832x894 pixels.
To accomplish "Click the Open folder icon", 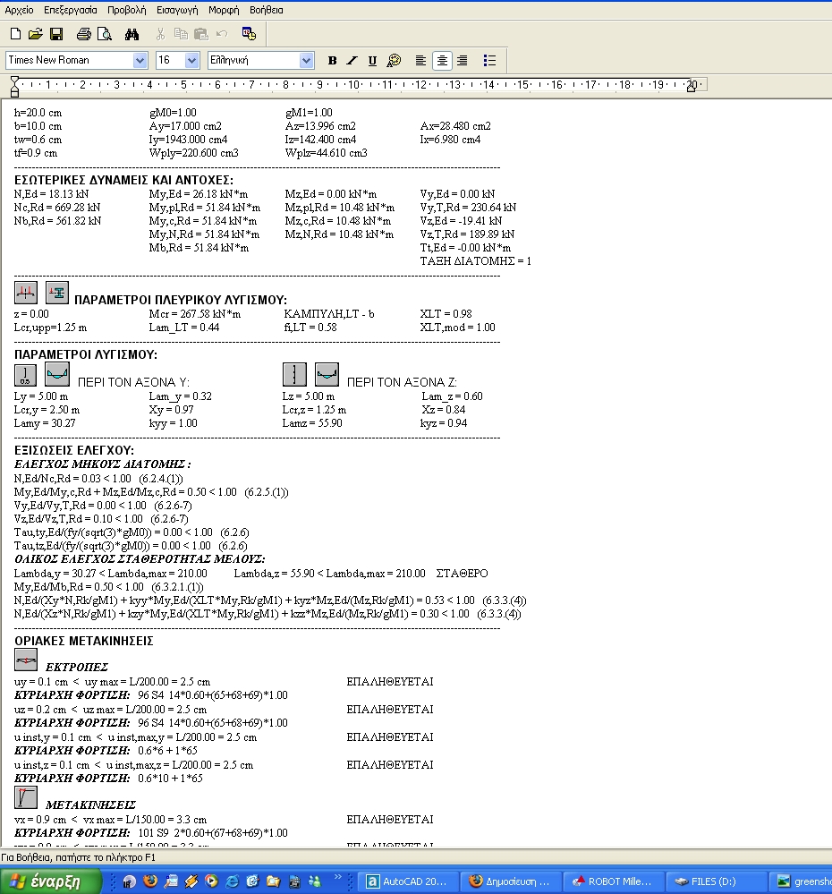I will point(35,34).
